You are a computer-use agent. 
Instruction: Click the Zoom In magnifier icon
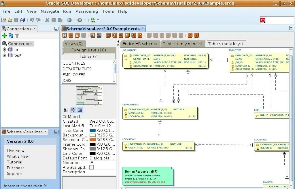[121, 35]
